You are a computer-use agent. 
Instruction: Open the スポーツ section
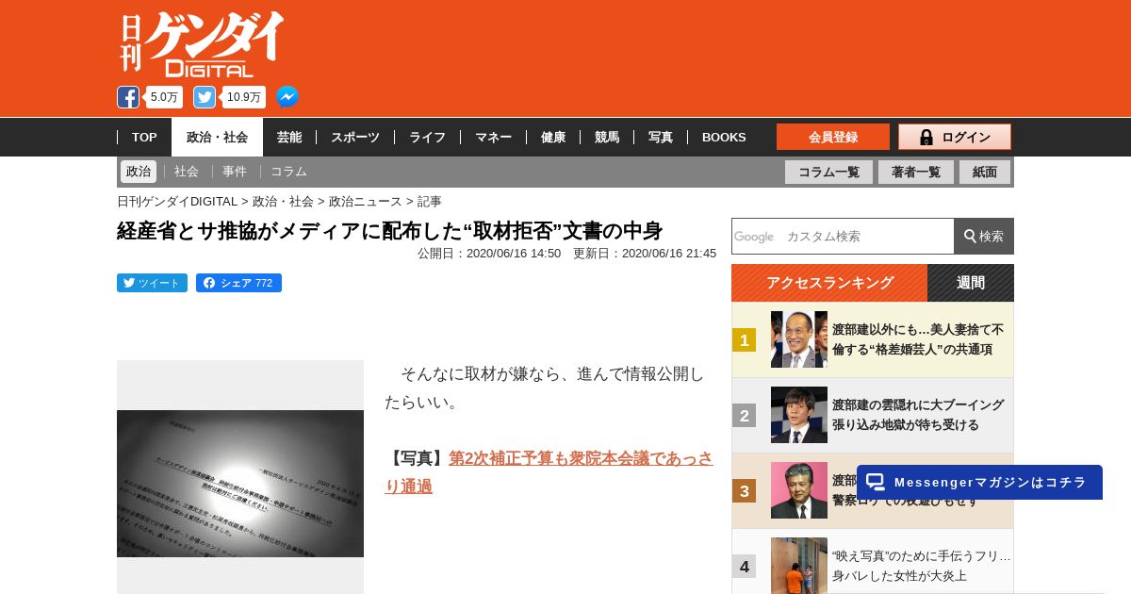355,137
